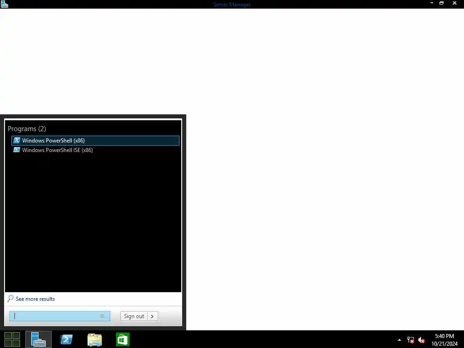
Task: Open Server Manager from the taskbar
Action: pos(39,339)
